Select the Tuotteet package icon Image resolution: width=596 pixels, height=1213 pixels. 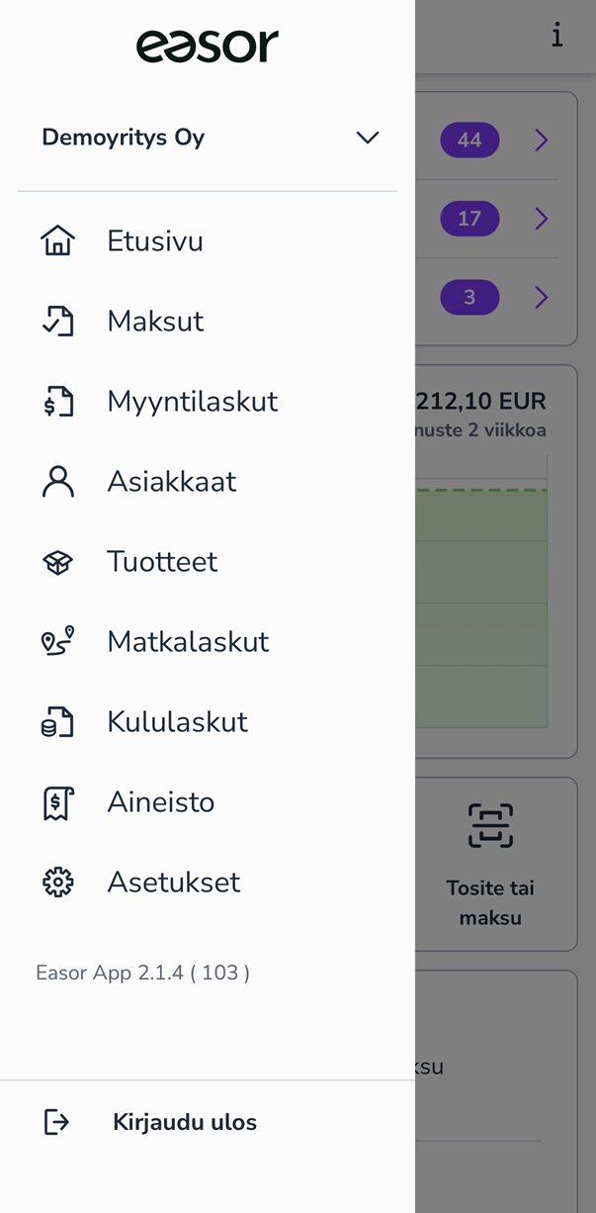pyautogui.click(x=58, y=561)
